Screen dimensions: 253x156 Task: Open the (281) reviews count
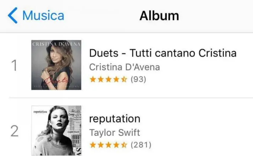(x=141, y=145)
